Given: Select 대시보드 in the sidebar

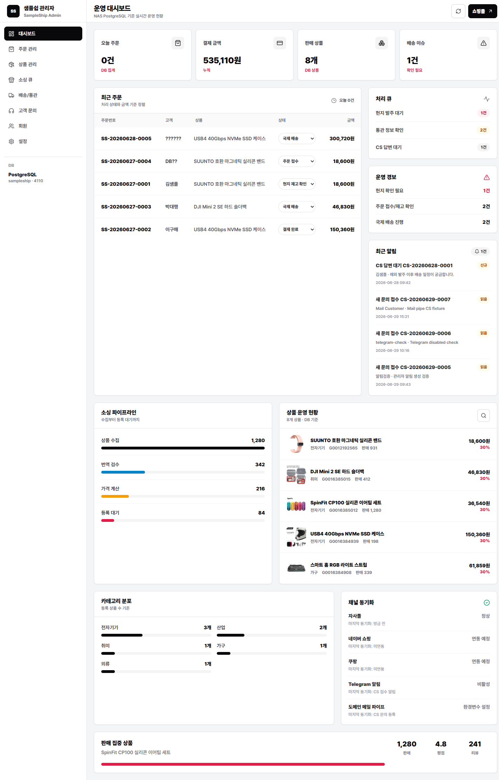Looking at the screenshot, I should (43, 34).
